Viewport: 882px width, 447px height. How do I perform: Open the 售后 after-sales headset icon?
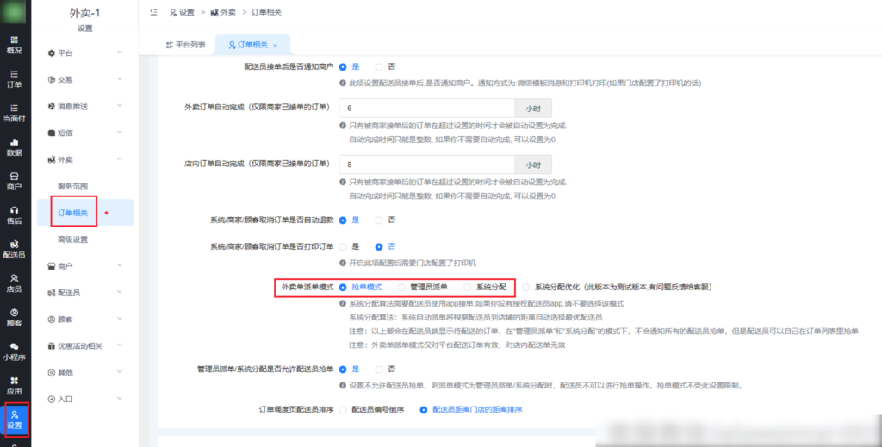pyautogui.click(x=14, y=210)
